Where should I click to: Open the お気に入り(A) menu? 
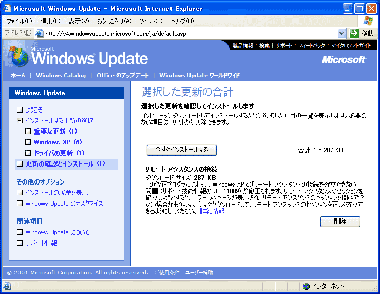point(114,21)
